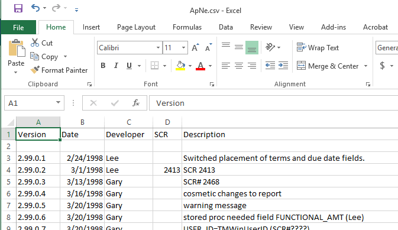Viewport: 398px width, 230px height.
Task: Toggle Bold formatting
Action: pyautogui.click(x=103, y=66)
